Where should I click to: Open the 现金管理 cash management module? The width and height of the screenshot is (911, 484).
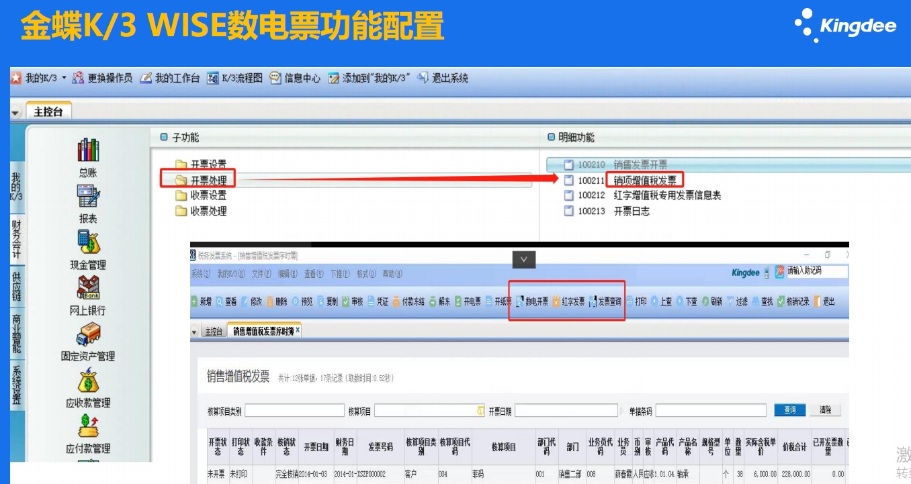tap(88, 250)
